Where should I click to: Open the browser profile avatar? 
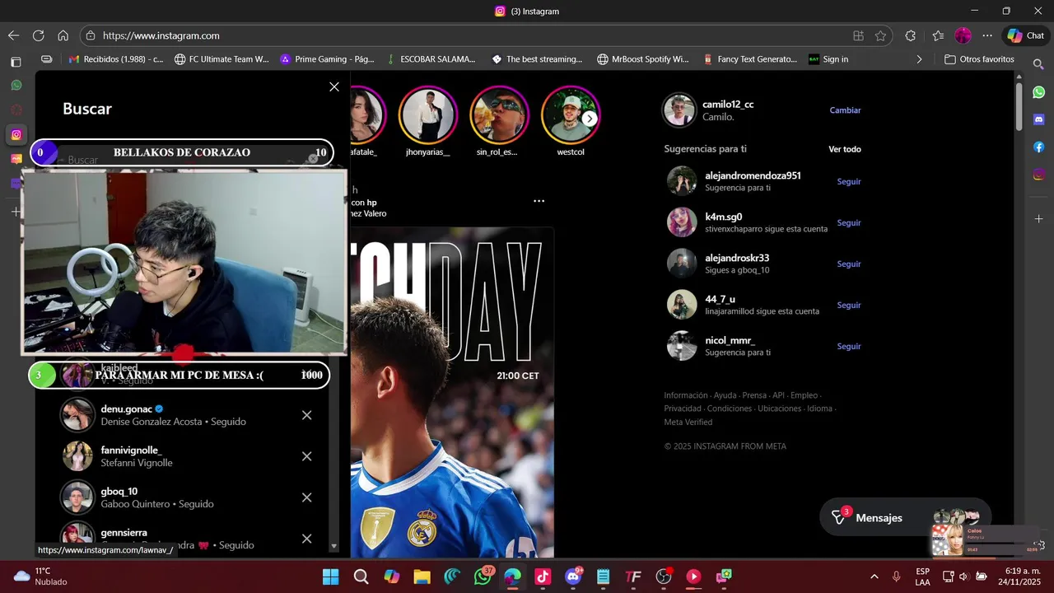pos(963,35)
